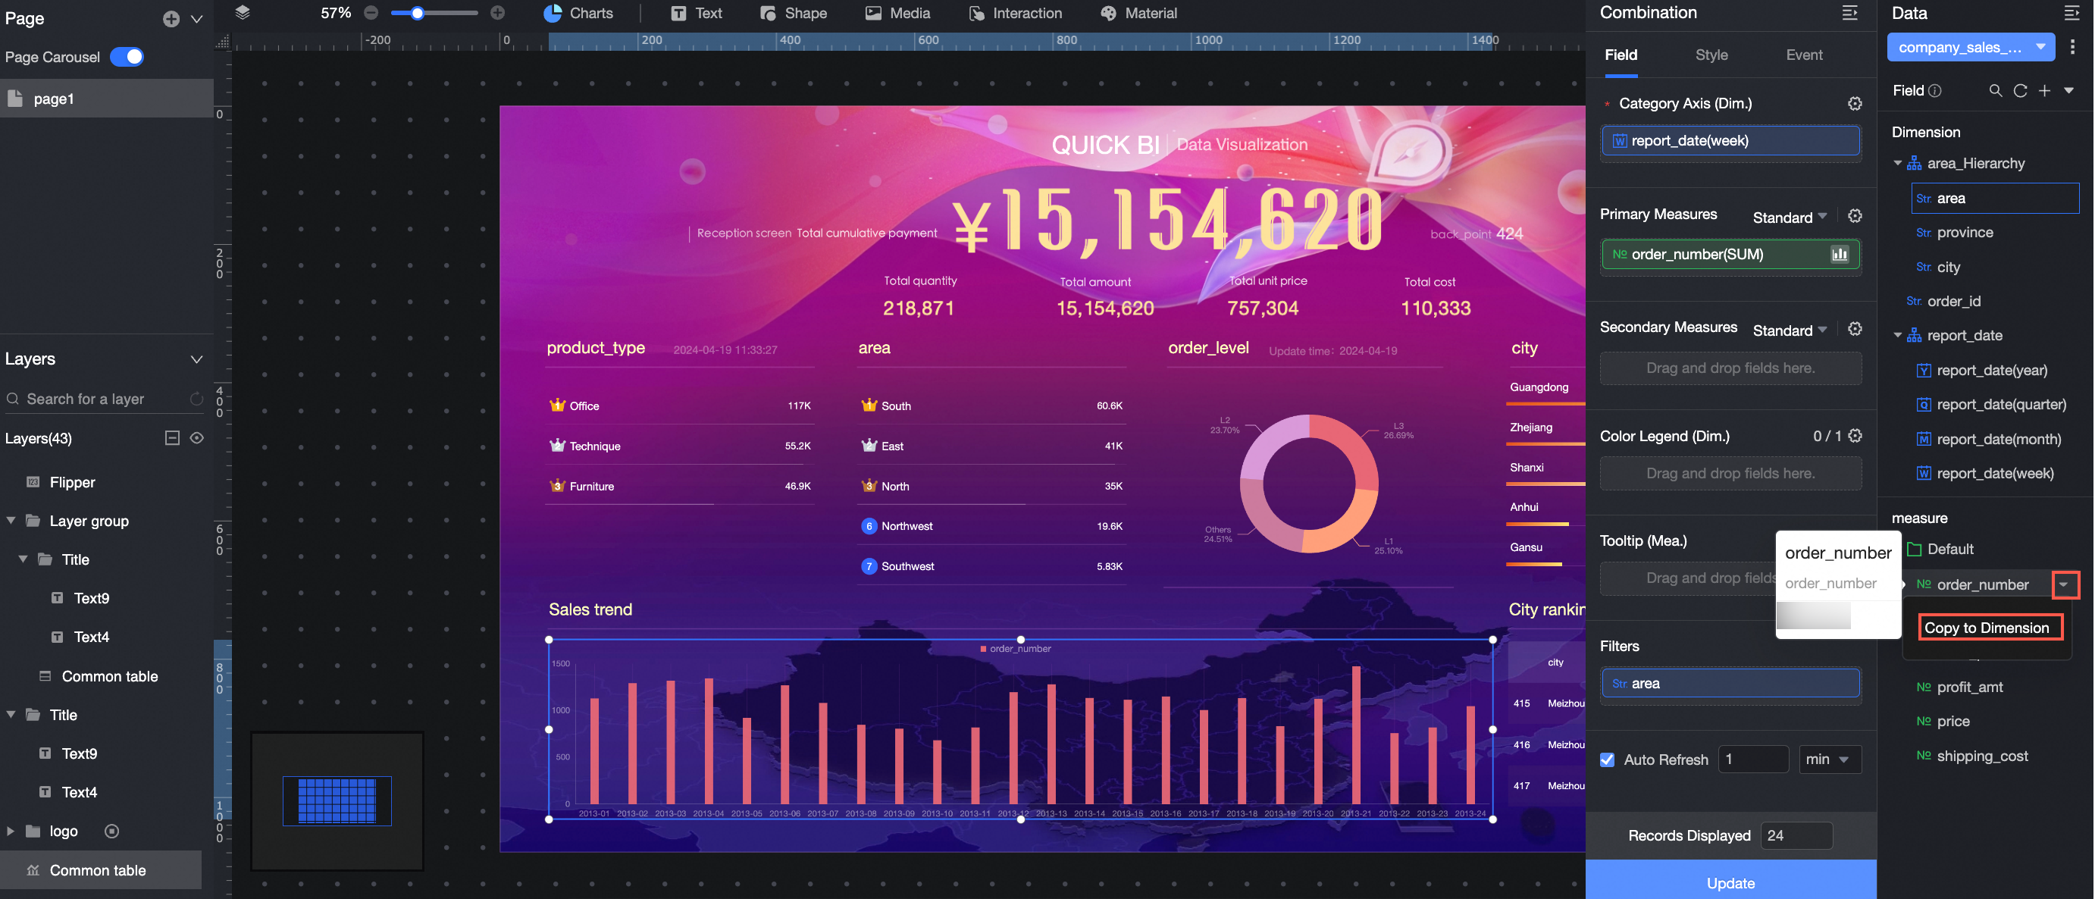
Task: Click the zoom slider handle
Action: (x=417, y=13)
